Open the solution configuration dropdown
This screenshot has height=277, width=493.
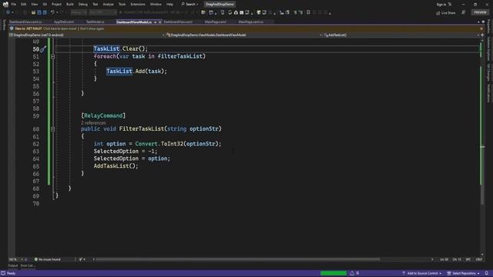point(79,12)
